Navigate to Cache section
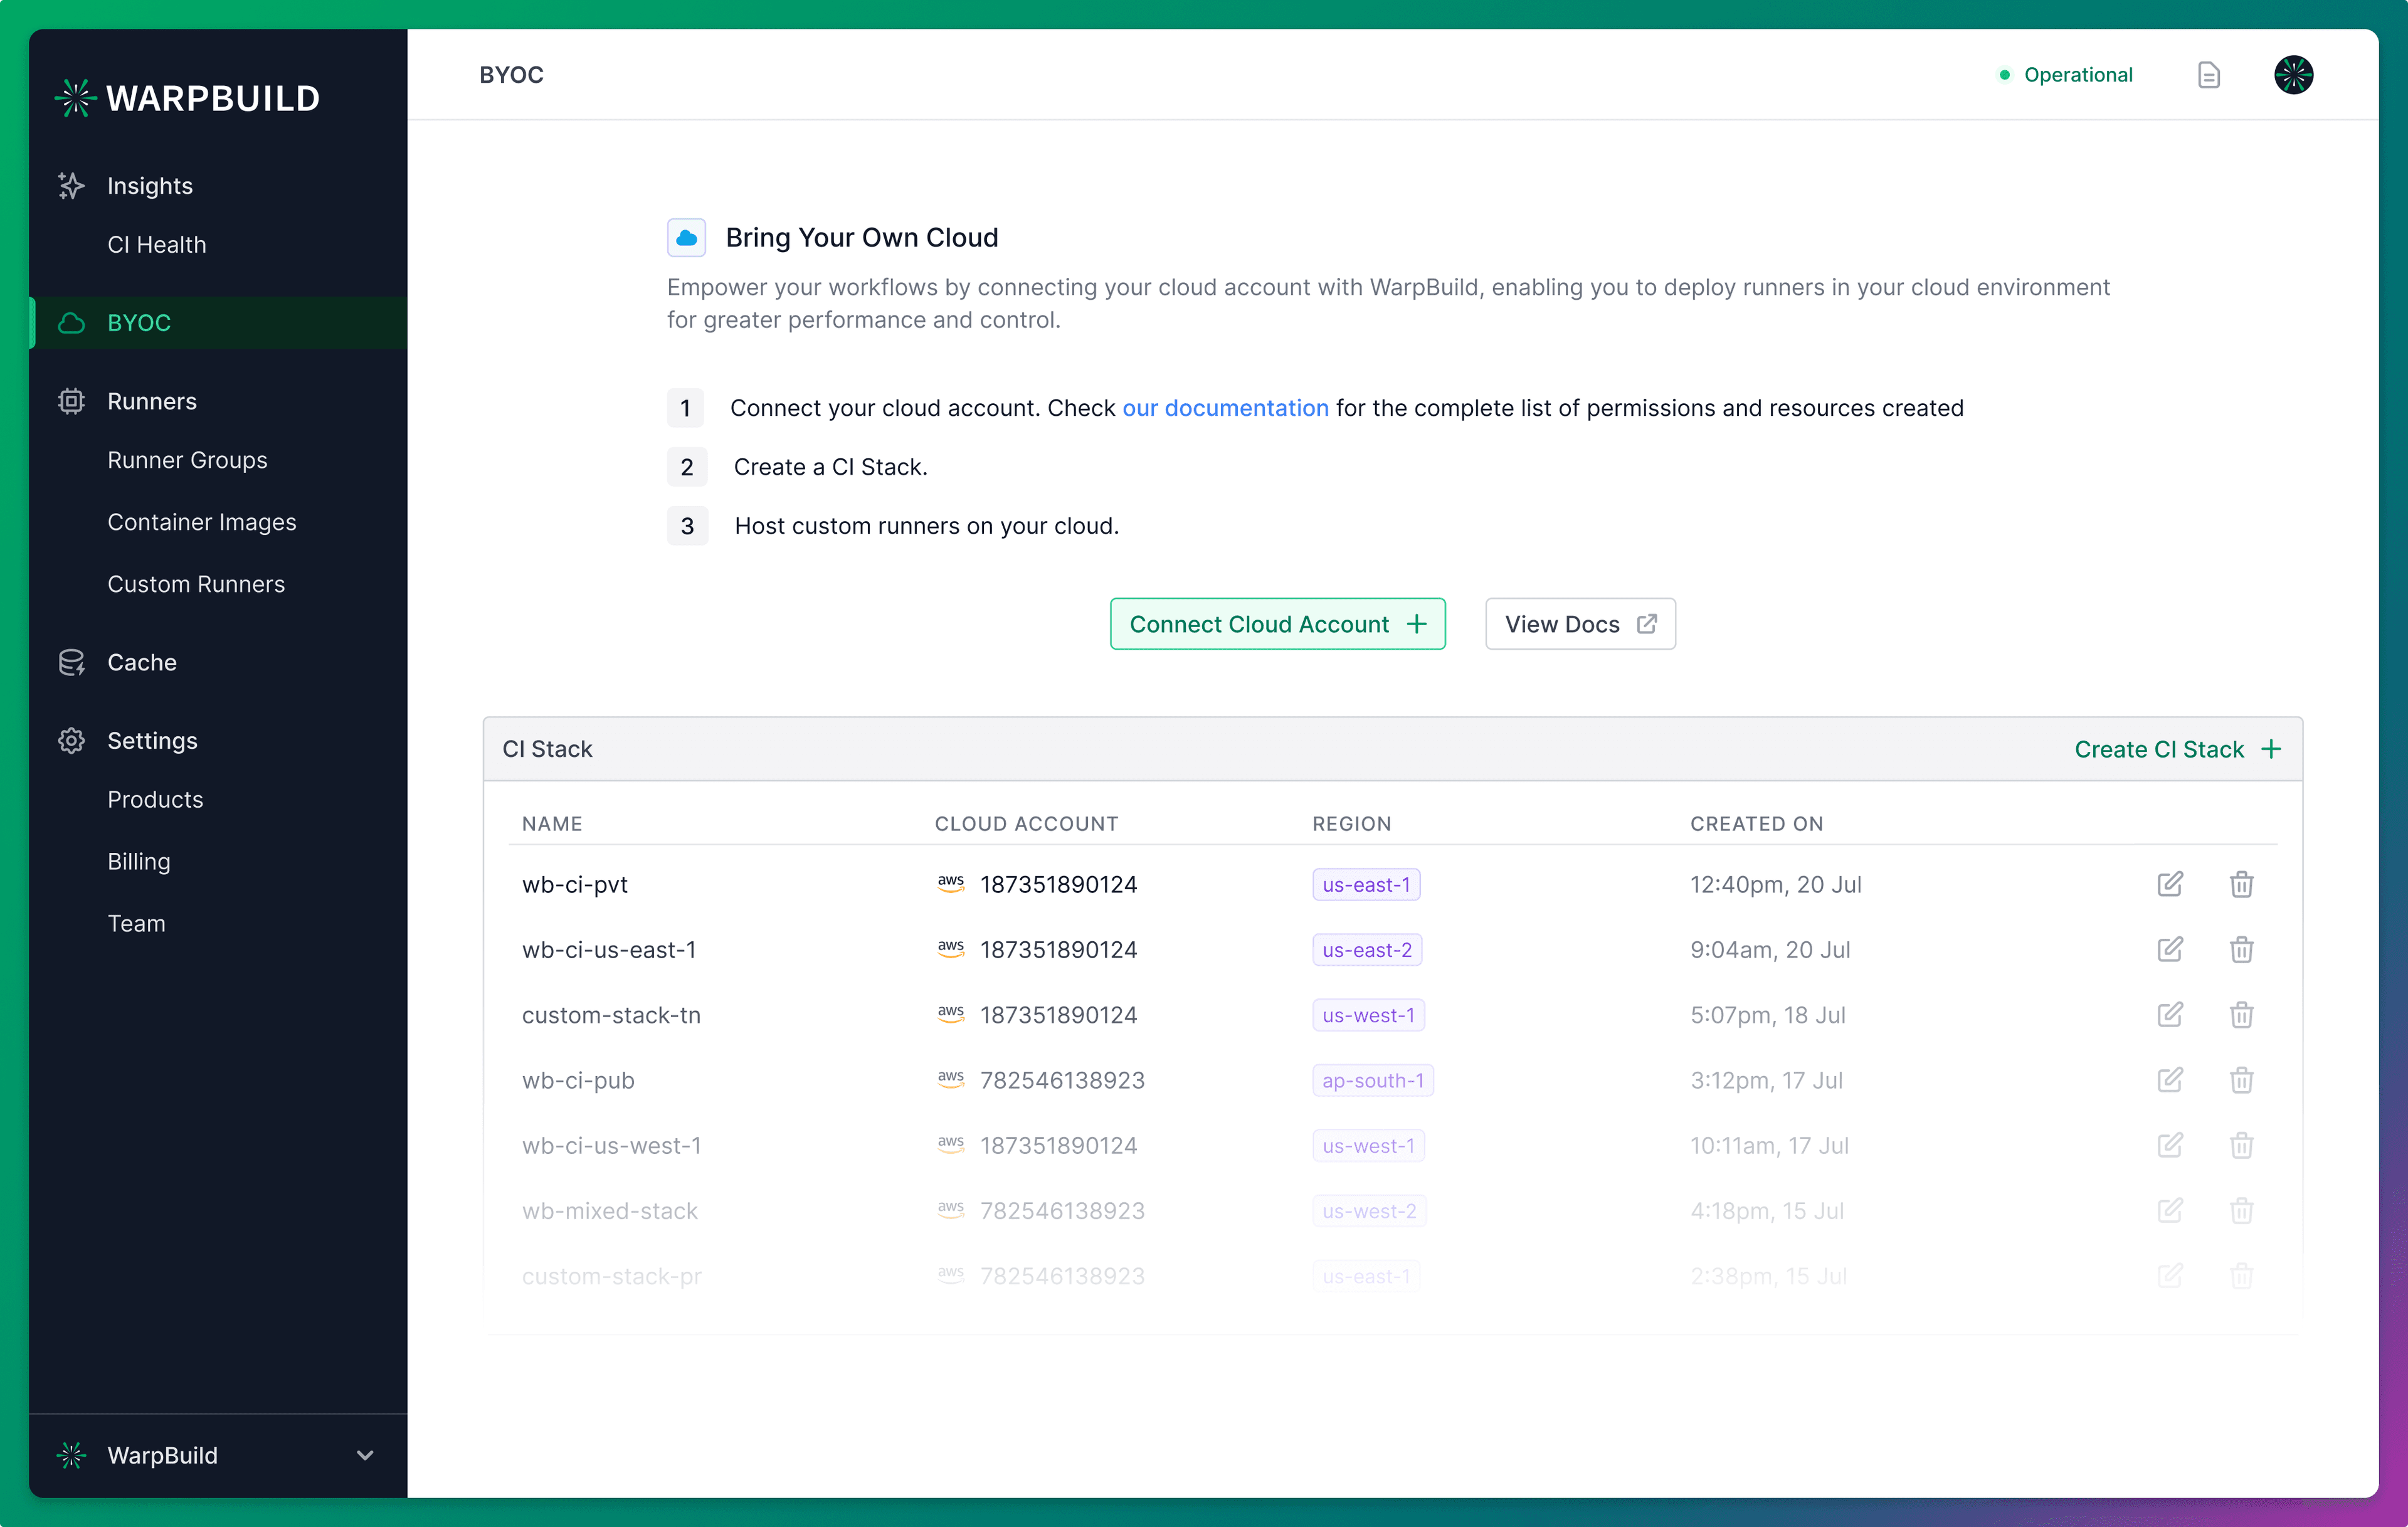Screen dimensions: 2408x1527 point(142,662)
